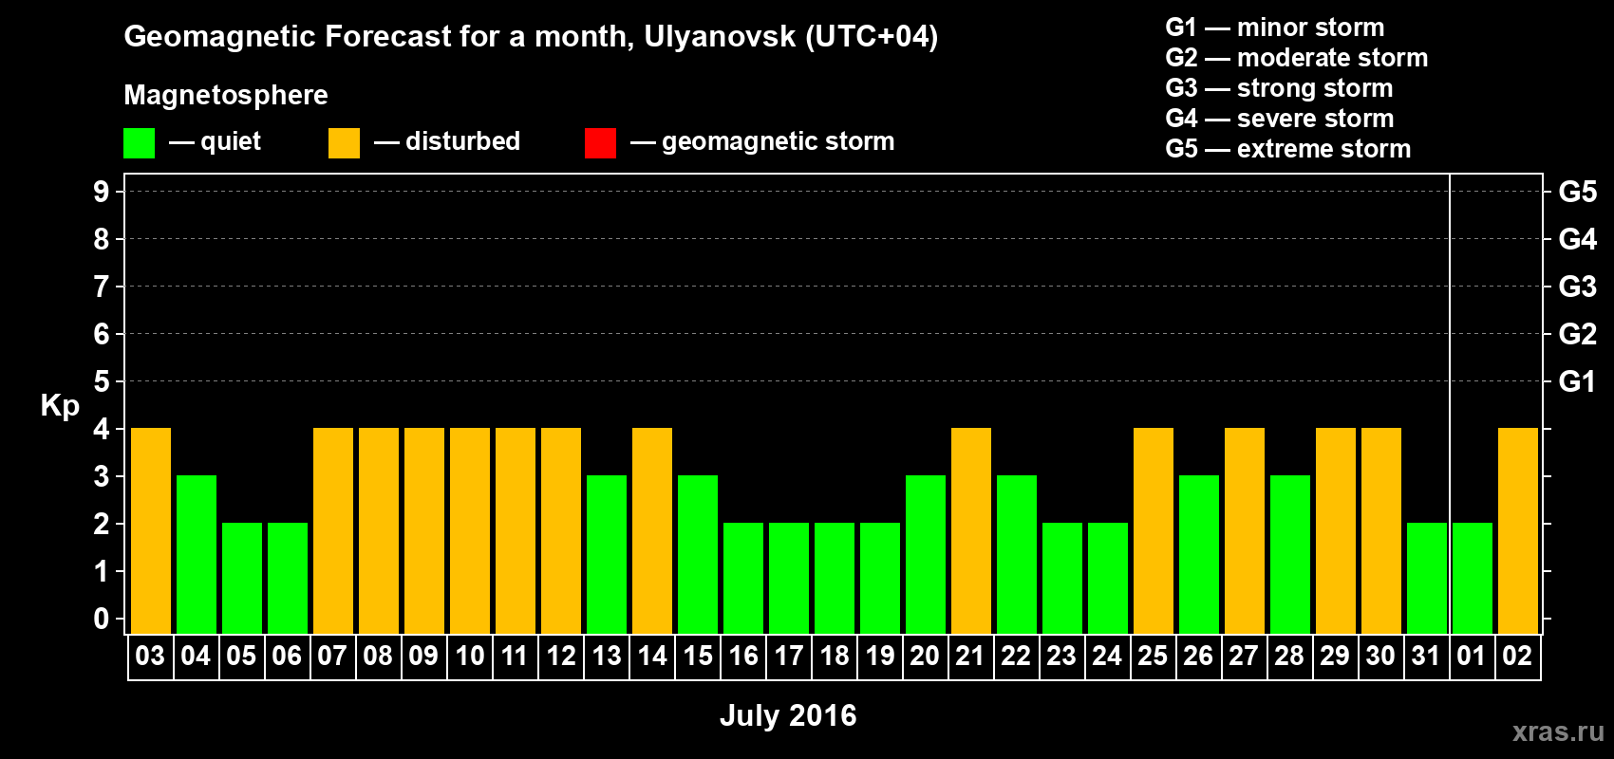The image size is (1614, 759).
Task: Select the bar above day 05
Action: point(242,579)
